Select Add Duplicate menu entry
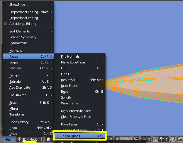The width and height of the screenshot is (183, 143). pos(28,87)
